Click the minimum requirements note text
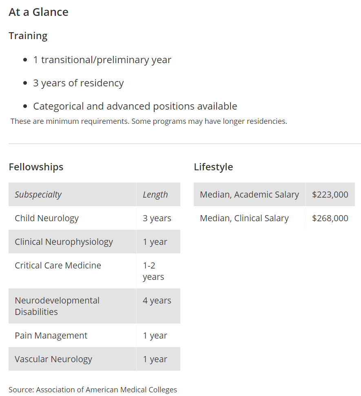 point(148,121)
